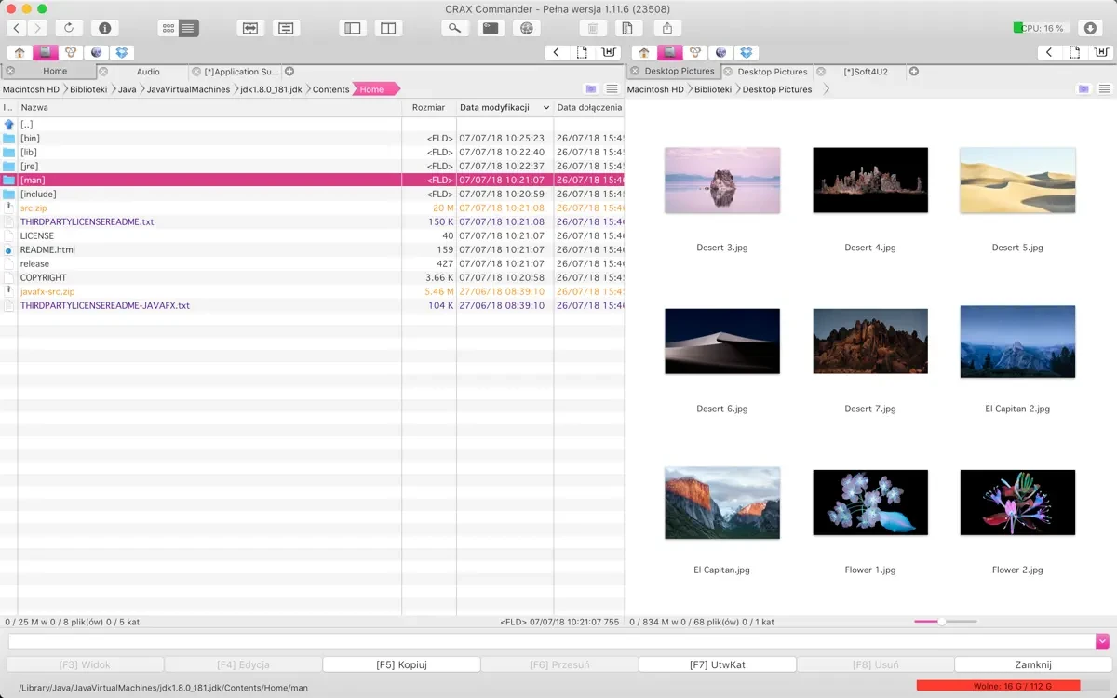The width and height of the screenshot is (1117, 698).
Task: Click the search magnifier icon
Action: 454,29
